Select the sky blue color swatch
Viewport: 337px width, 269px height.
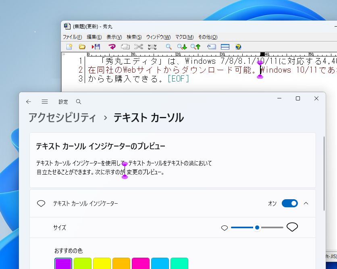pyautogui.click(x=160, y=264)
